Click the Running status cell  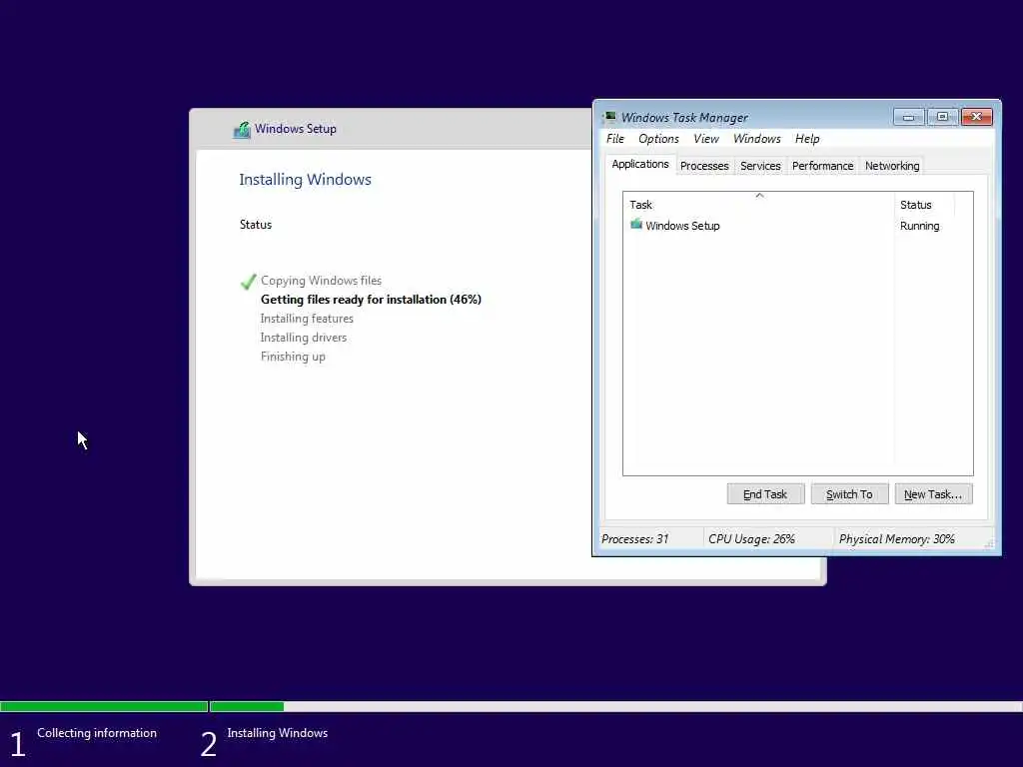click(x=919, y=226)
